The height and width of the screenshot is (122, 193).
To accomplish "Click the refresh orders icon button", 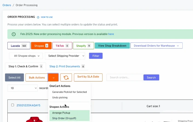I will click(x=66, y=77).
